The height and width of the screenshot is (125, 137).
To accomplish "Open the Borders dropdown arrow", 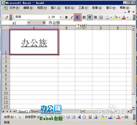I will (112, 17).
